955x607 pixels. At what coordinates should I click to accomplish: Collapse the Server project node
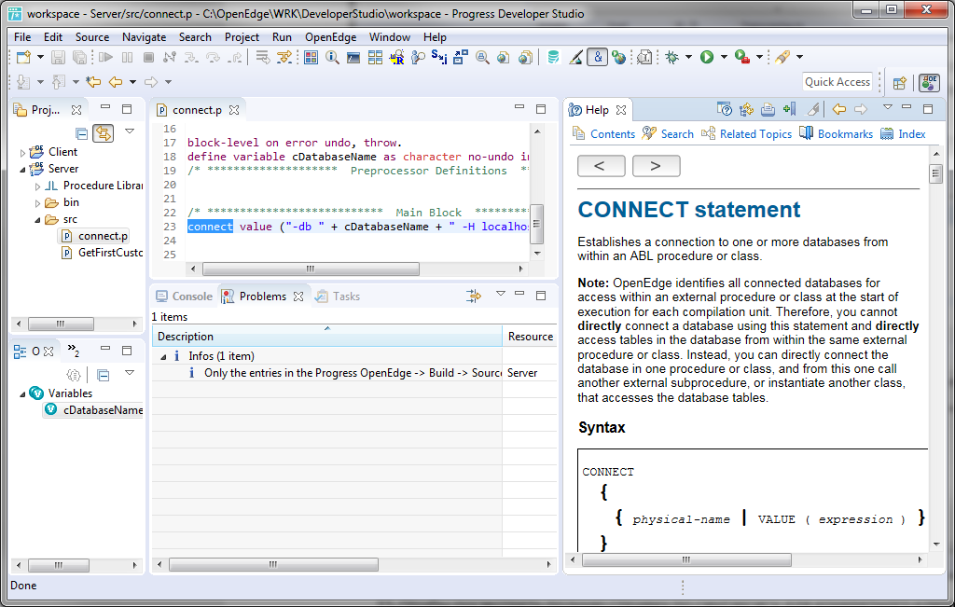coord(22,170)
